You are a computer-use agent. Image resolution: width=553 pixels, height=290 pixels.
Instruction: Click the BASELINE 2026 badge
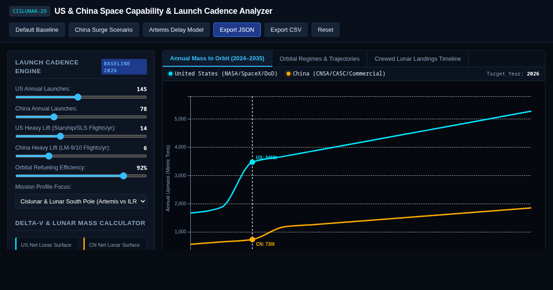pos(124,67)
